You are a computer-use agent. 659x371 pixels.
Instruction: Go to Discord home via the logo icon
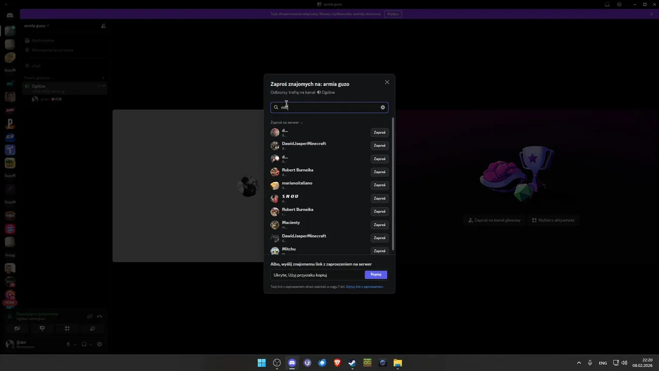[10, 15]
